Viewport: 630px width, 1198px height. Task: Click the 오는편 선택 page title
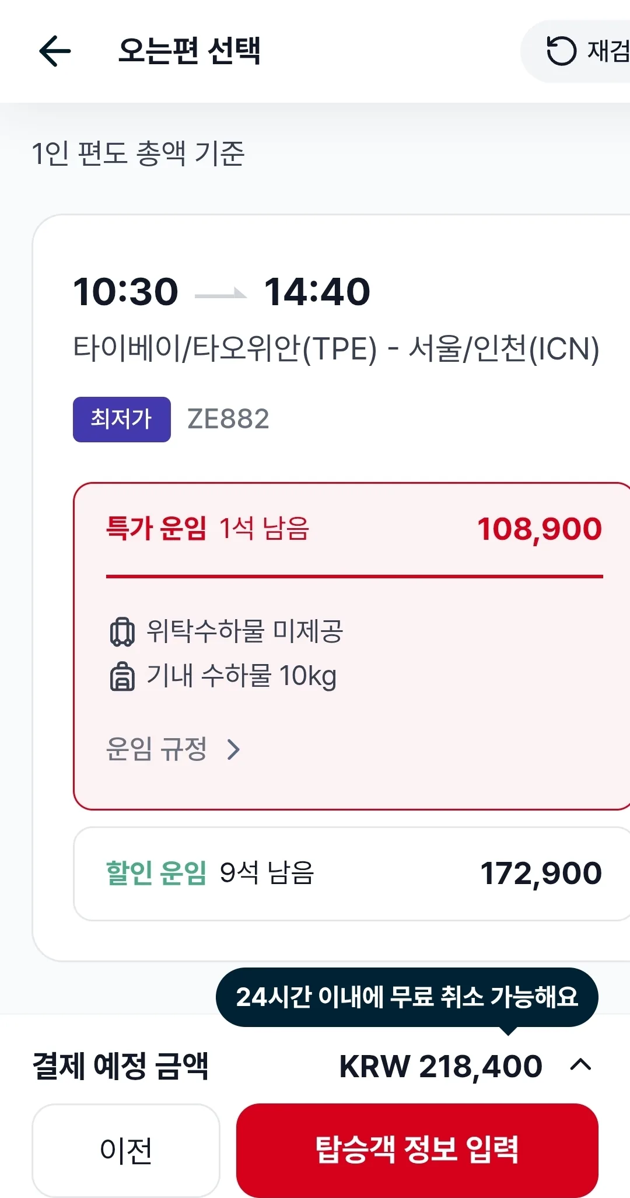190,51
